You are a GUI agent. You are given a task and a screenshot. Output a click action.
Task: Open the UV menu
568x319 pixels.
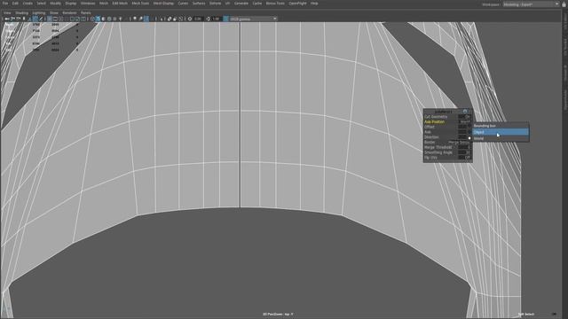227,4
